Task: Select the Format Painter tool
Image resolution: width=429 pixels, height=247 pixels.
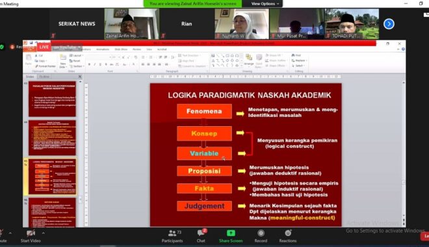Action: (x=45, y=66)
